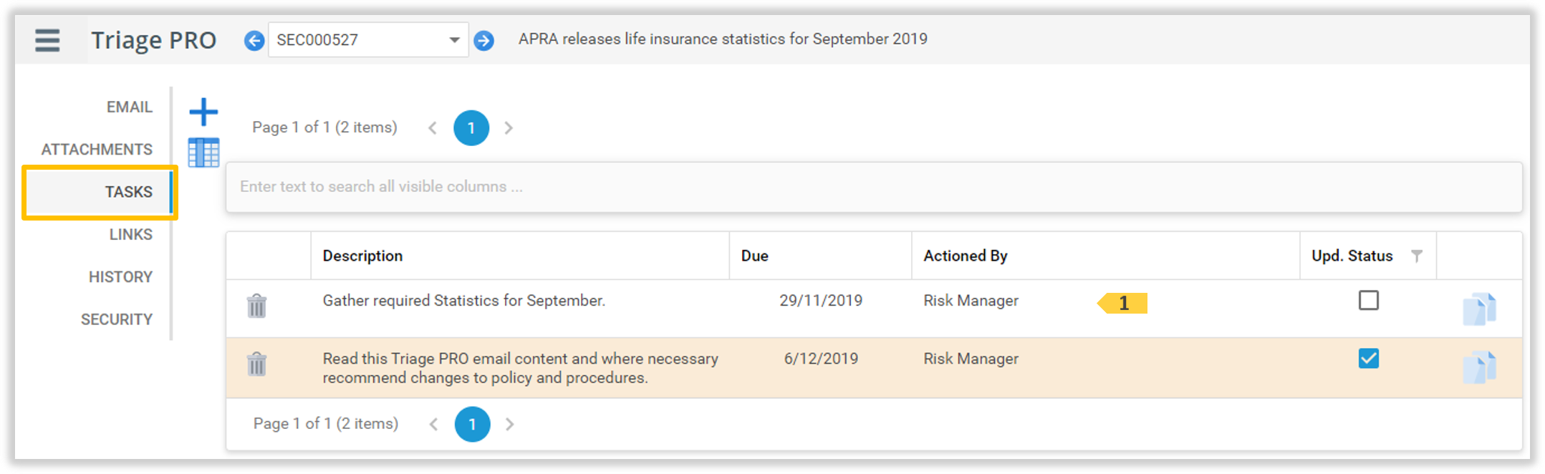
Task: Delete the Gather required Statistics task
Action: click(x=256, y=306)
